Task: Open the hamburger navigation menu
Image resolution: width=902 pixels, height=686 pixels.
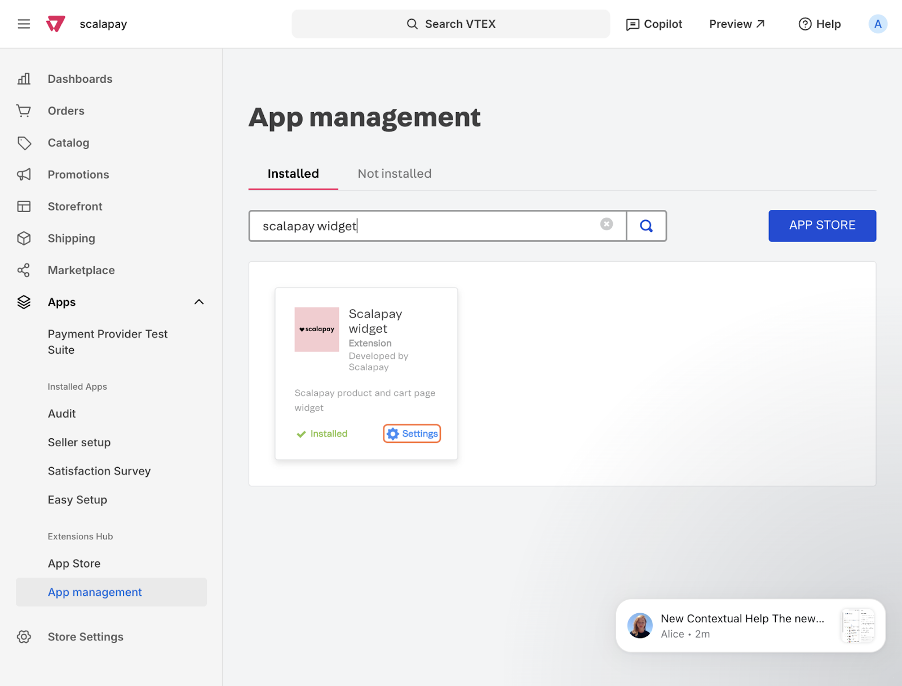Action: (24, 24)
